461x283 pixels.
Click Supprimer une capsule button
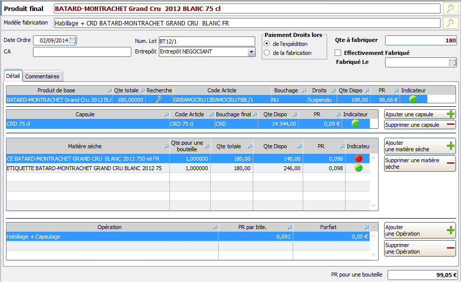[x=420, y=125]
